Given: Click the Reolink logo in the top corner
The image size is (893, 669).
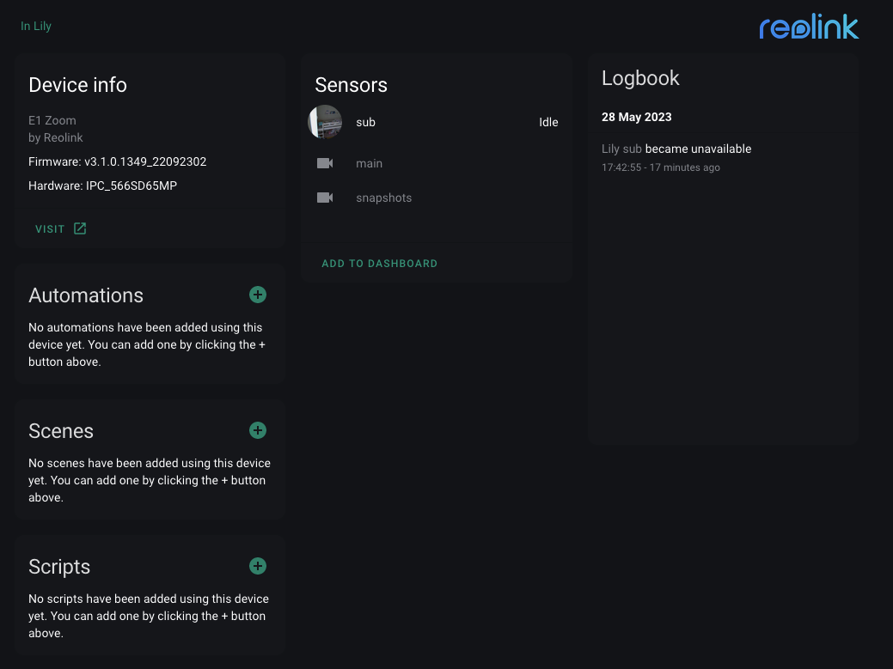Looking at the screenshot, I should pos(808,27).
